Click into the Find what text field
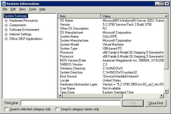This screenshot has height=114, width=171. [x=70, y=103]
